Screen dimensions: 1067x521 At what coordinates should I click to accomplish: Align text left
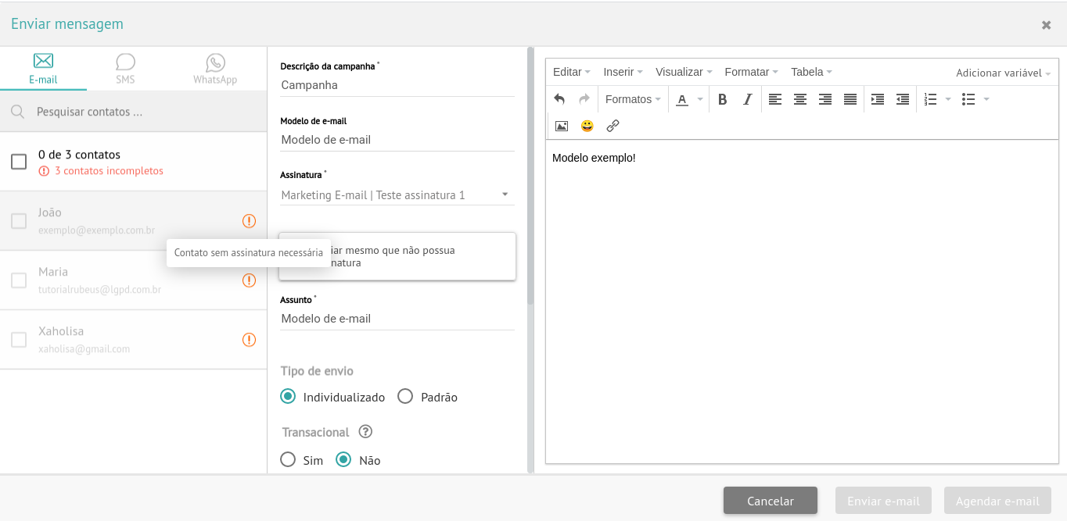[775, 99]
